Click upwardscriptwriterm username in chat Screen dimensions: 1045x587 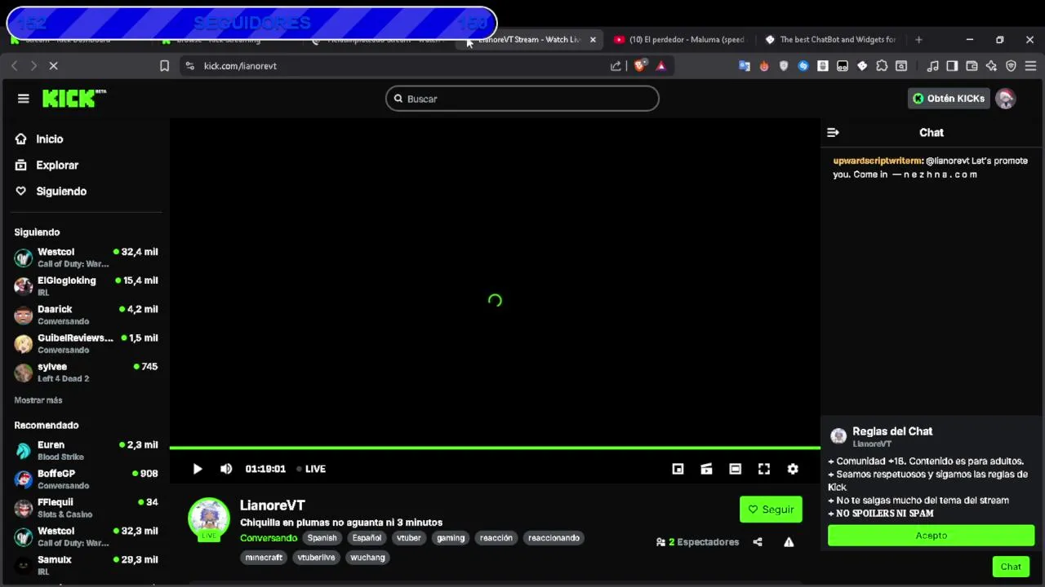coord(878,161)
